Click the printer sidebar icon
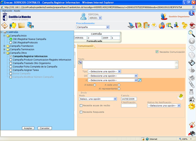Screen dimensions: 196x141 coord(192,78)
